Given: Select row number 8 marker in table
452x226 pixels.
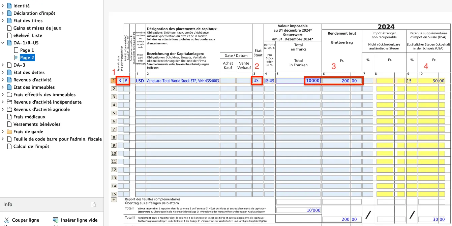Looking at the screenshot, I should pos(114,137).
